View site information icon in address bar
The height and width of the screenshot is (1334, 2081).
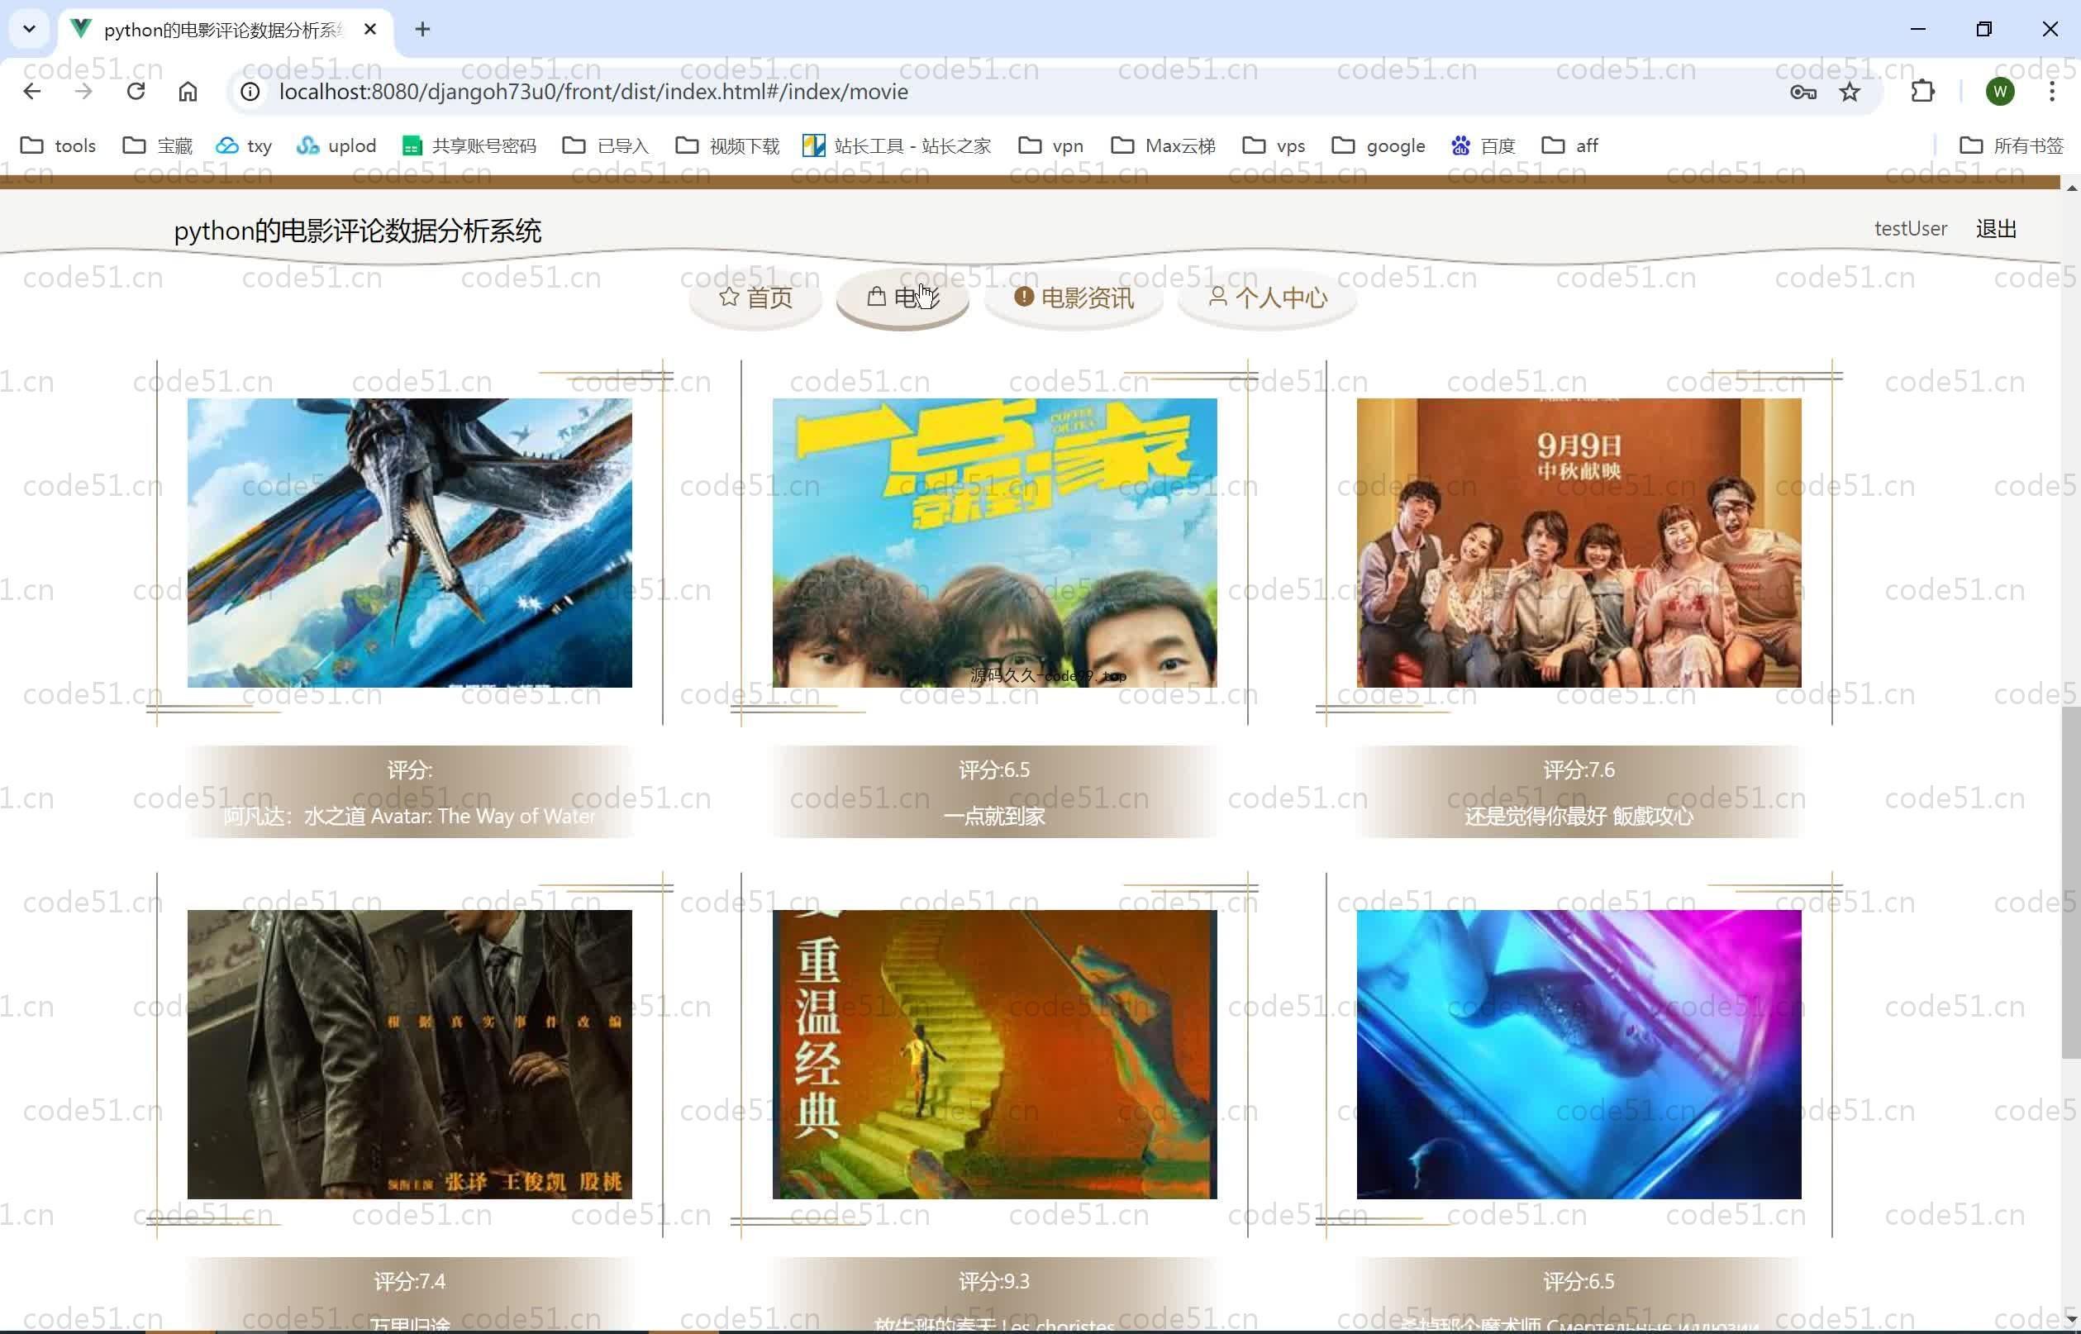pos(250,92)
